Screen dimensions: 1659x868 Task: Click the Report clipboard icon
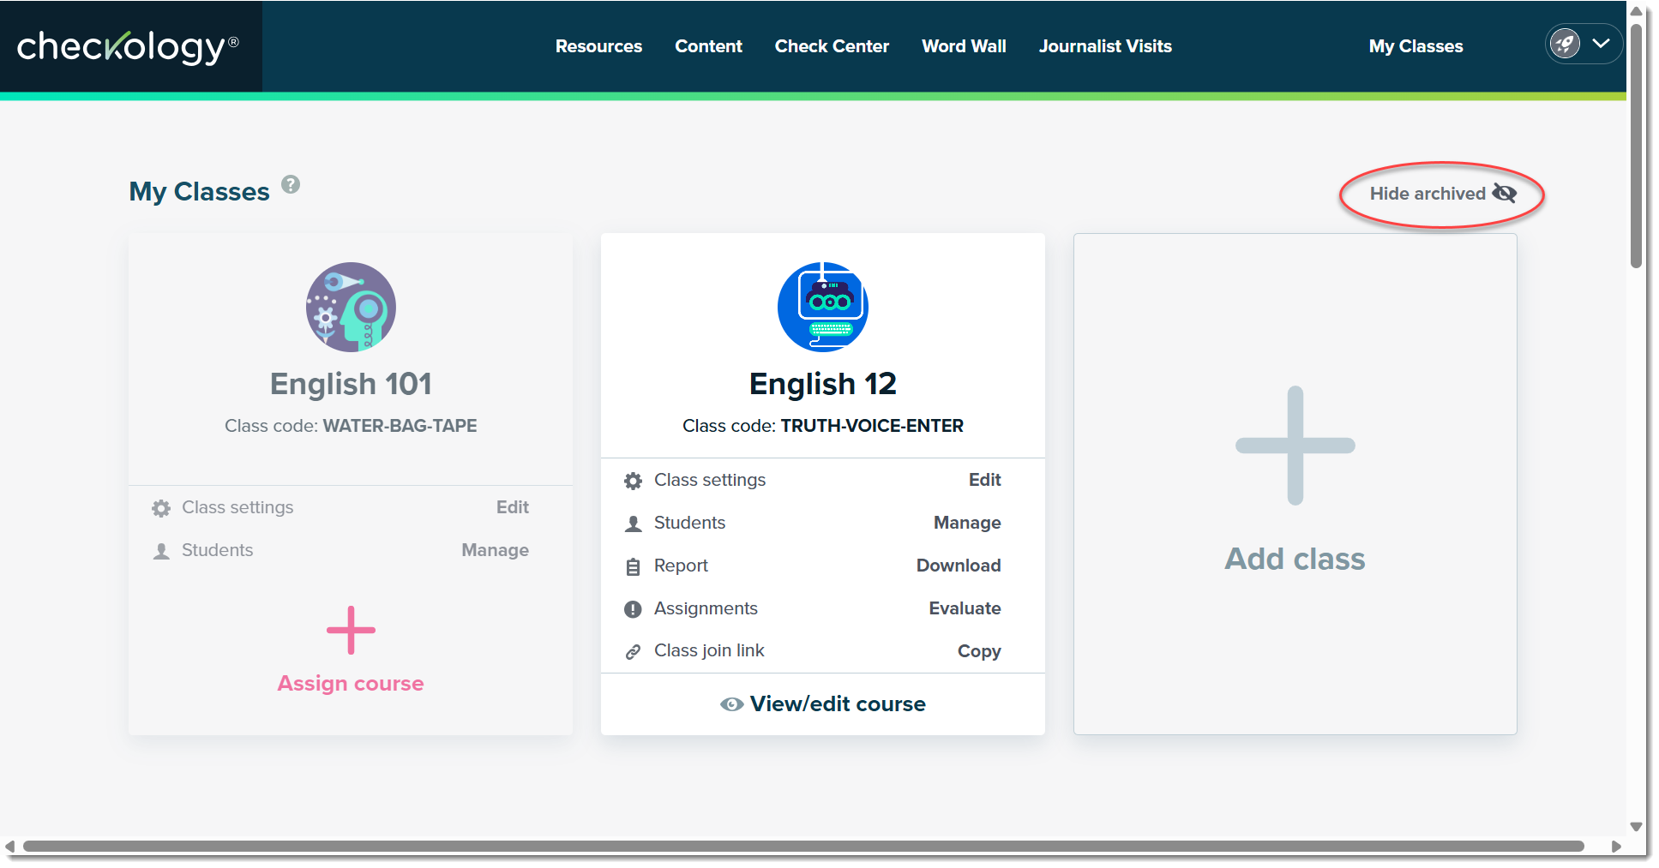(x=633, y=566)
